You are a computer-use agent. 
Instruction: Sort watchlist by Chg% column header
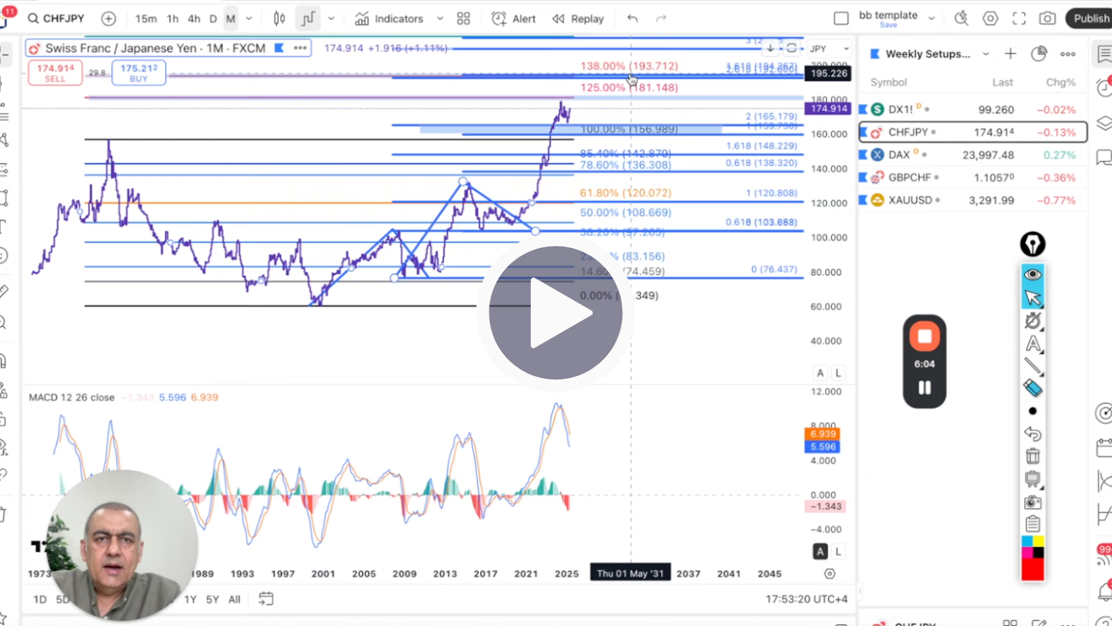click(x=1061, y=83)
